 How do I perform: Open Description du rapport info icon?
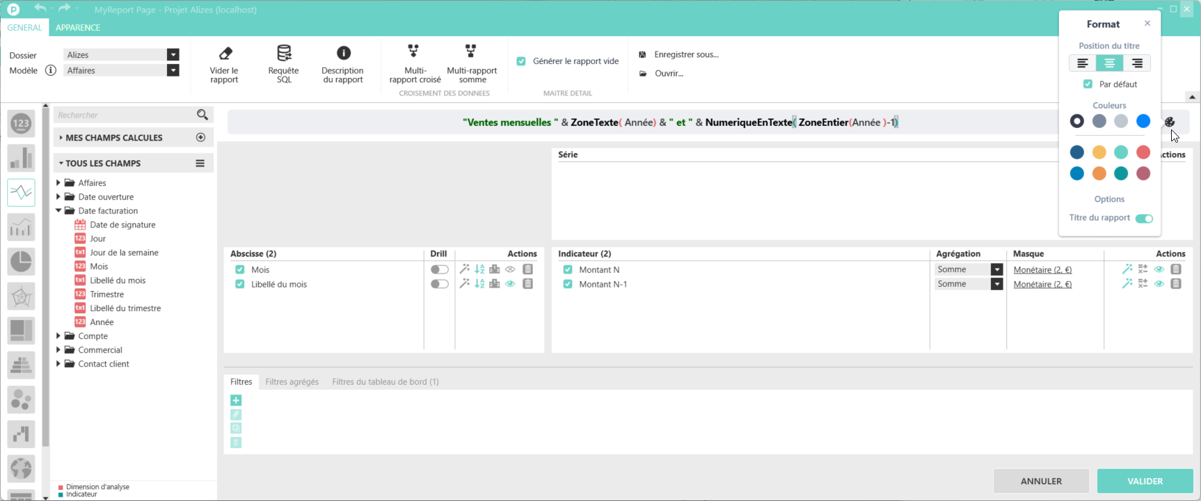(x=343, y=54)
